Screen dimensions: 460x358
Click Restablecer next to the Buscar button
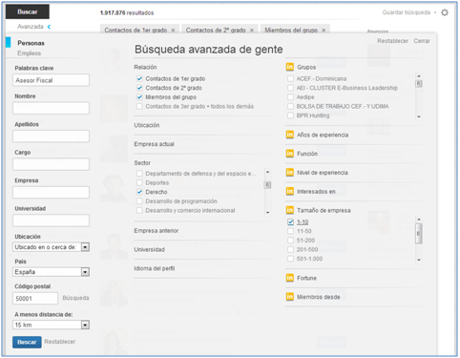(60, 342)
